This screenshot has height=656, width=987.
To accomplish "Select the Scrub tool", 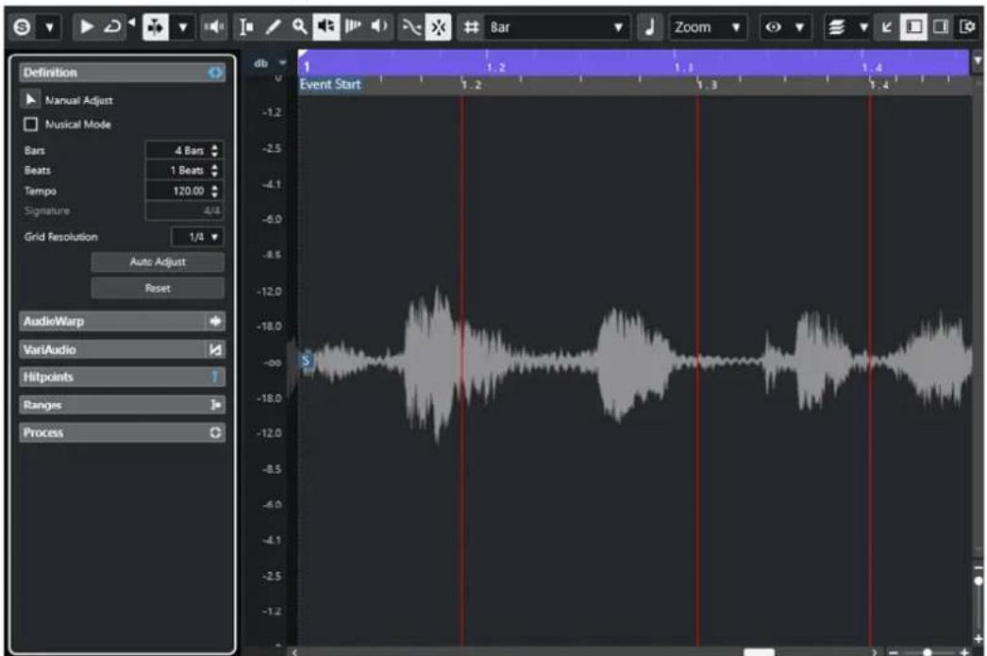I will [x=353, y=27].
